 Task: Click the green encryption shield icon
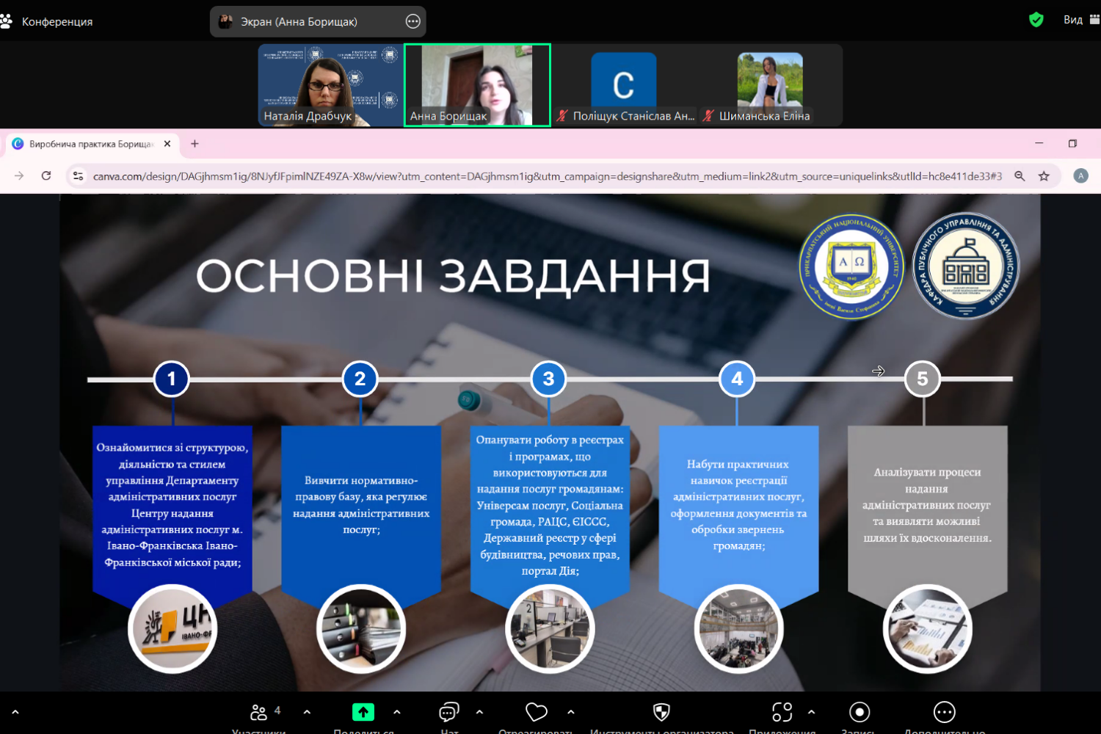[1036, 20]
